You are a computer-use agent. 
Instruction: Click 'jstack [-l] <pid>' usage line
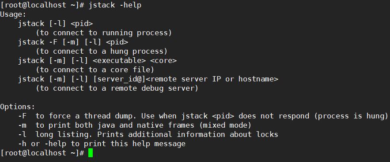coord(55,24)
